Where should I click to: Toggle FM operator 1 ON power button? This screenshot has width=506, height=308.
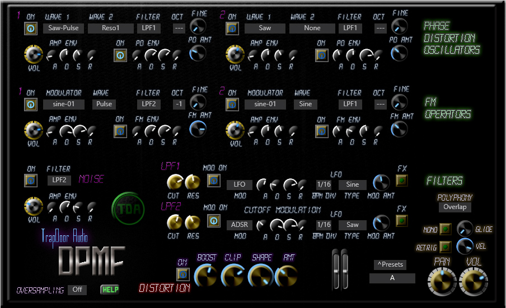(31, 105)
